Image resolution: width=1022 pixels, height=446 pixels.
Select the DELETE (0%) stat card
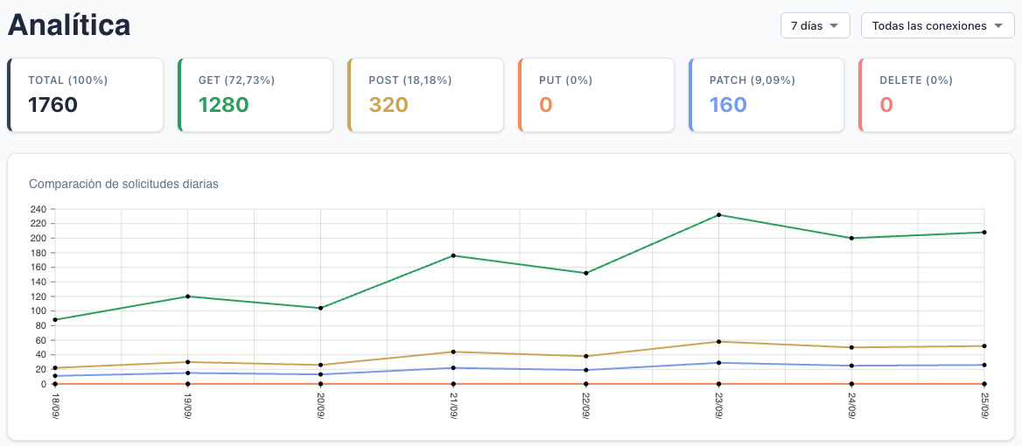(936, 95)
